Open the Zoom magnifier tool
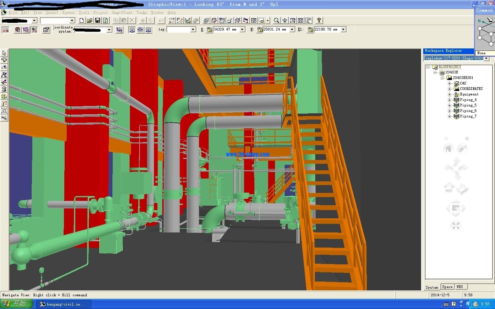Viewport: 495px width, 309px height. point(276,21)
